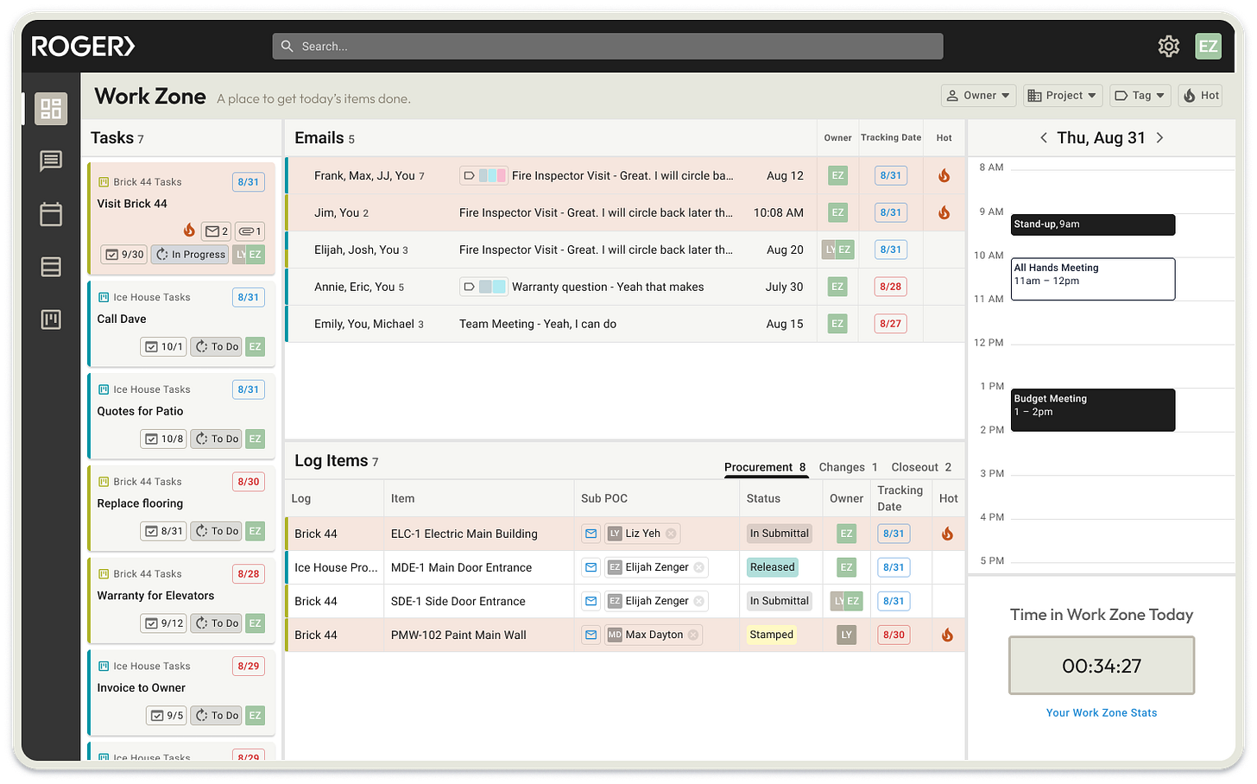Switch to Closeout tab
The height and width of the screenshot is (784, 1257).
pos(921,467)
